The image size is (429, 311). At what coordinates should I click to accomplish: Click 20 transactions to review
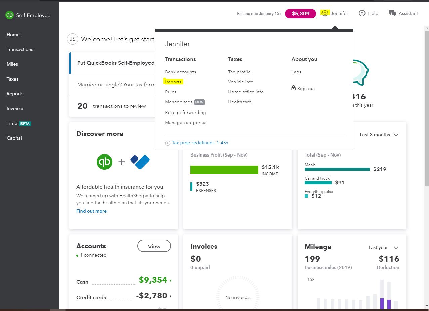[x=112, y=106]
